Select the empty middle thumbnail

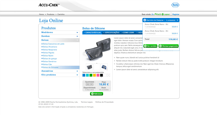point(97,67)
